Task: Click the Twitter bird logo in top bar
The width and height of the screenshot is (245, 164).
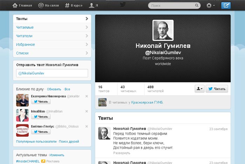Action: [x=123, y=5]
